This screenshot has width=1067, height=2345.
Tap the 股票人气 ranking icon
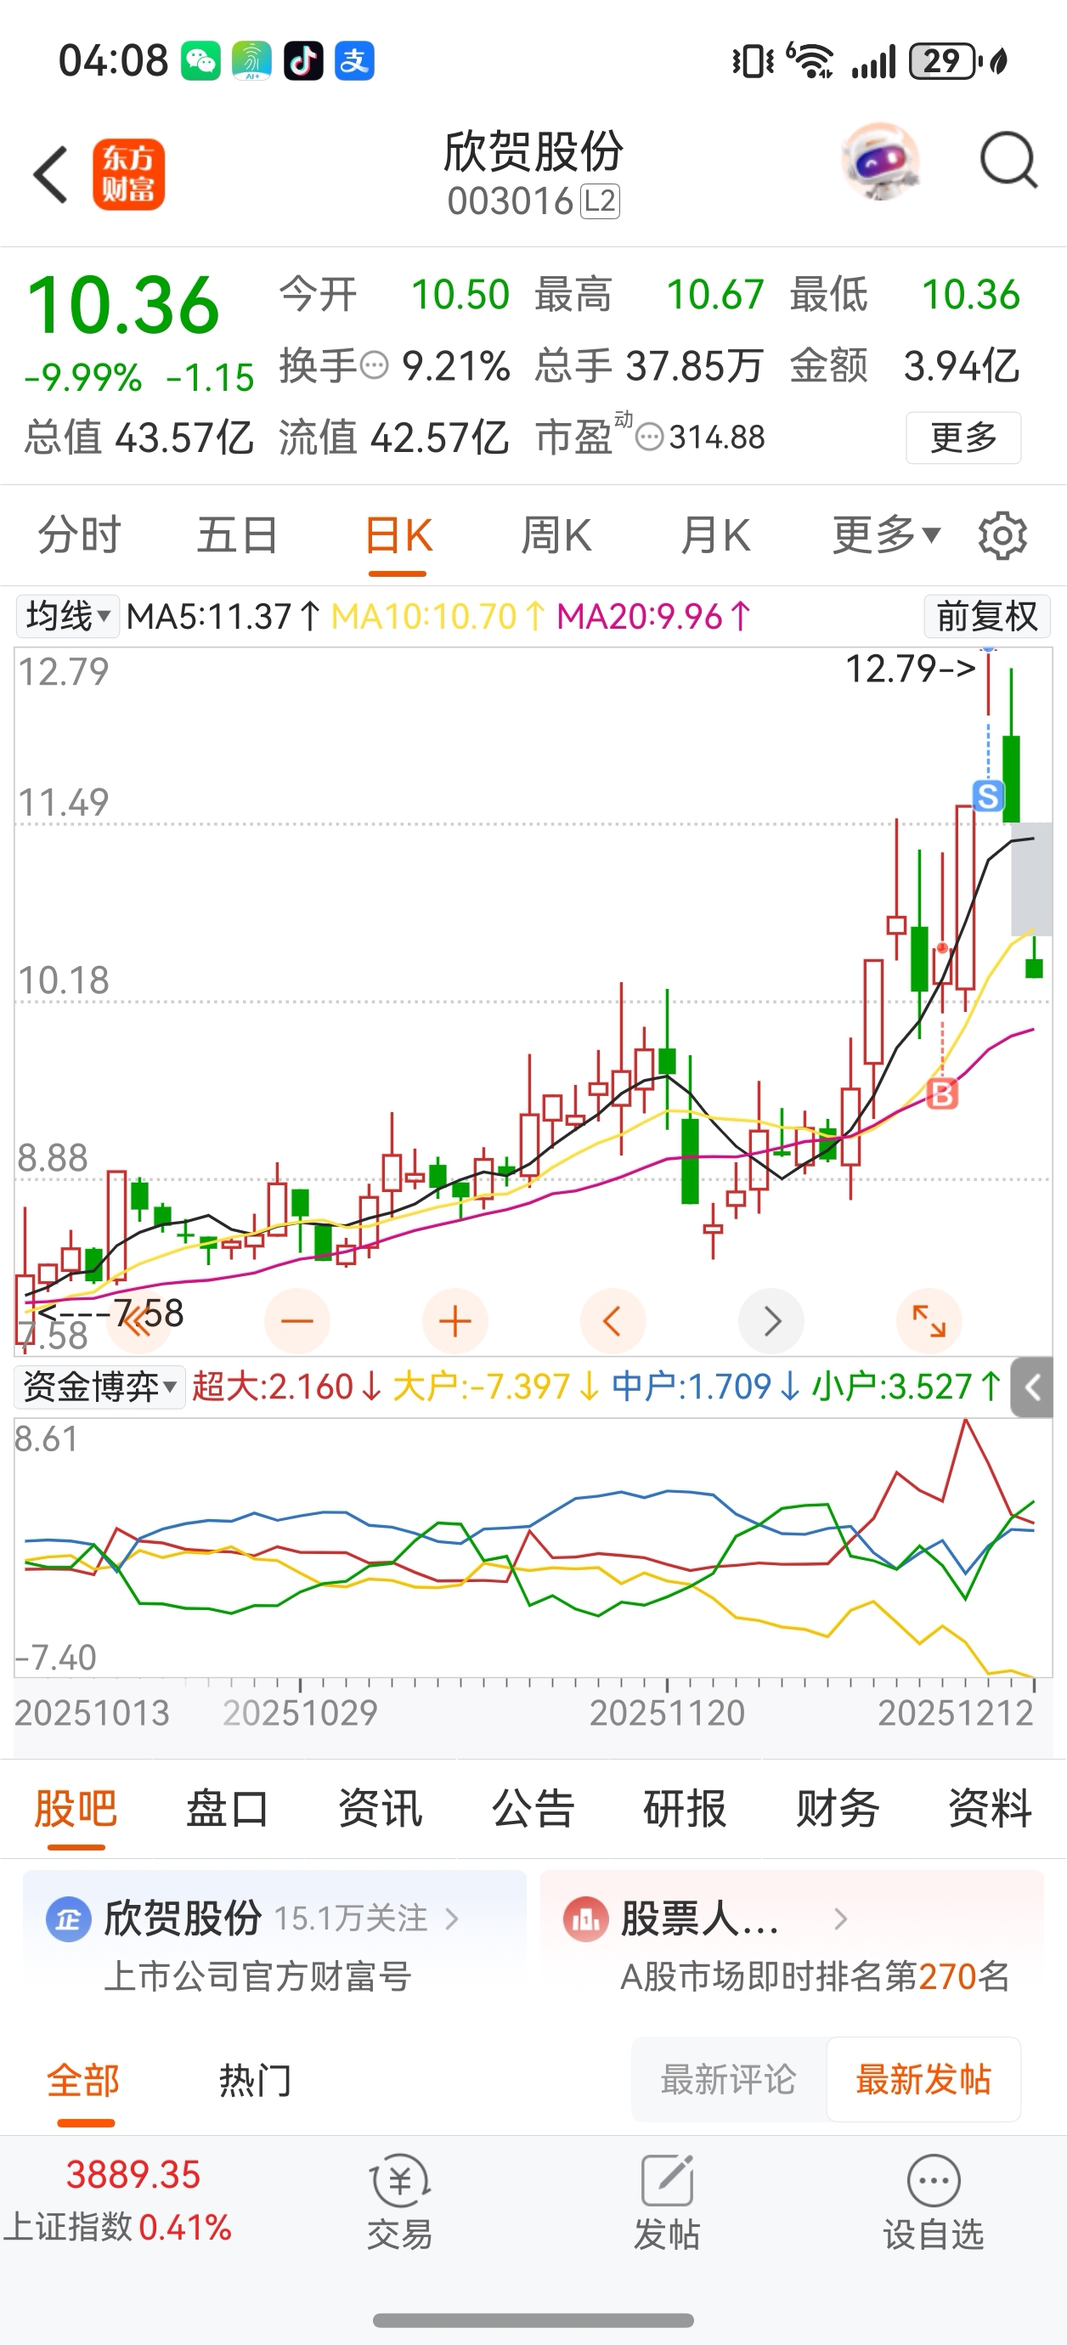(585, 1920)
